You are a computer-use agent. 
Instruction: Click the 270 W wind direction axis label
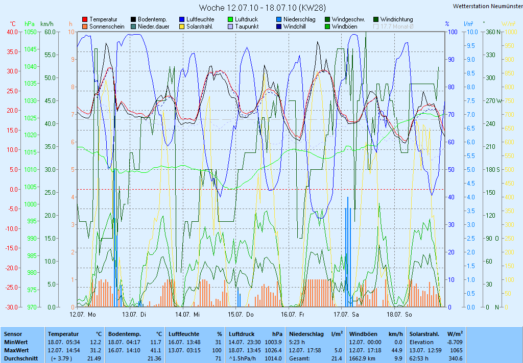(493, 101)
